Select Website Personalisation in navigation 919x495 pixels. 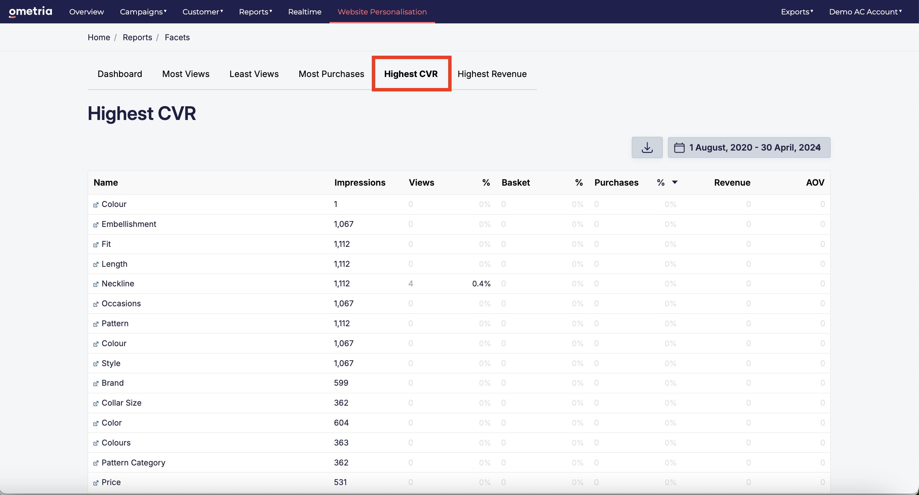pos(382,12)
